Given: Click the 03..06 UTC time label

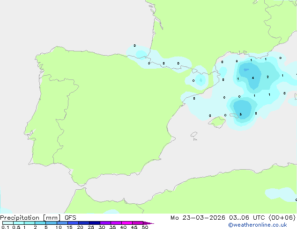Looking at the screenshot, I should tap(247, 218).
